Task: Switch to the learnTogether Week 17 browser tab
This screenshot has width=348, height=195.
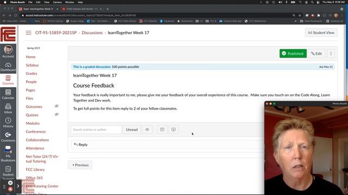Action: coord(38,9)
